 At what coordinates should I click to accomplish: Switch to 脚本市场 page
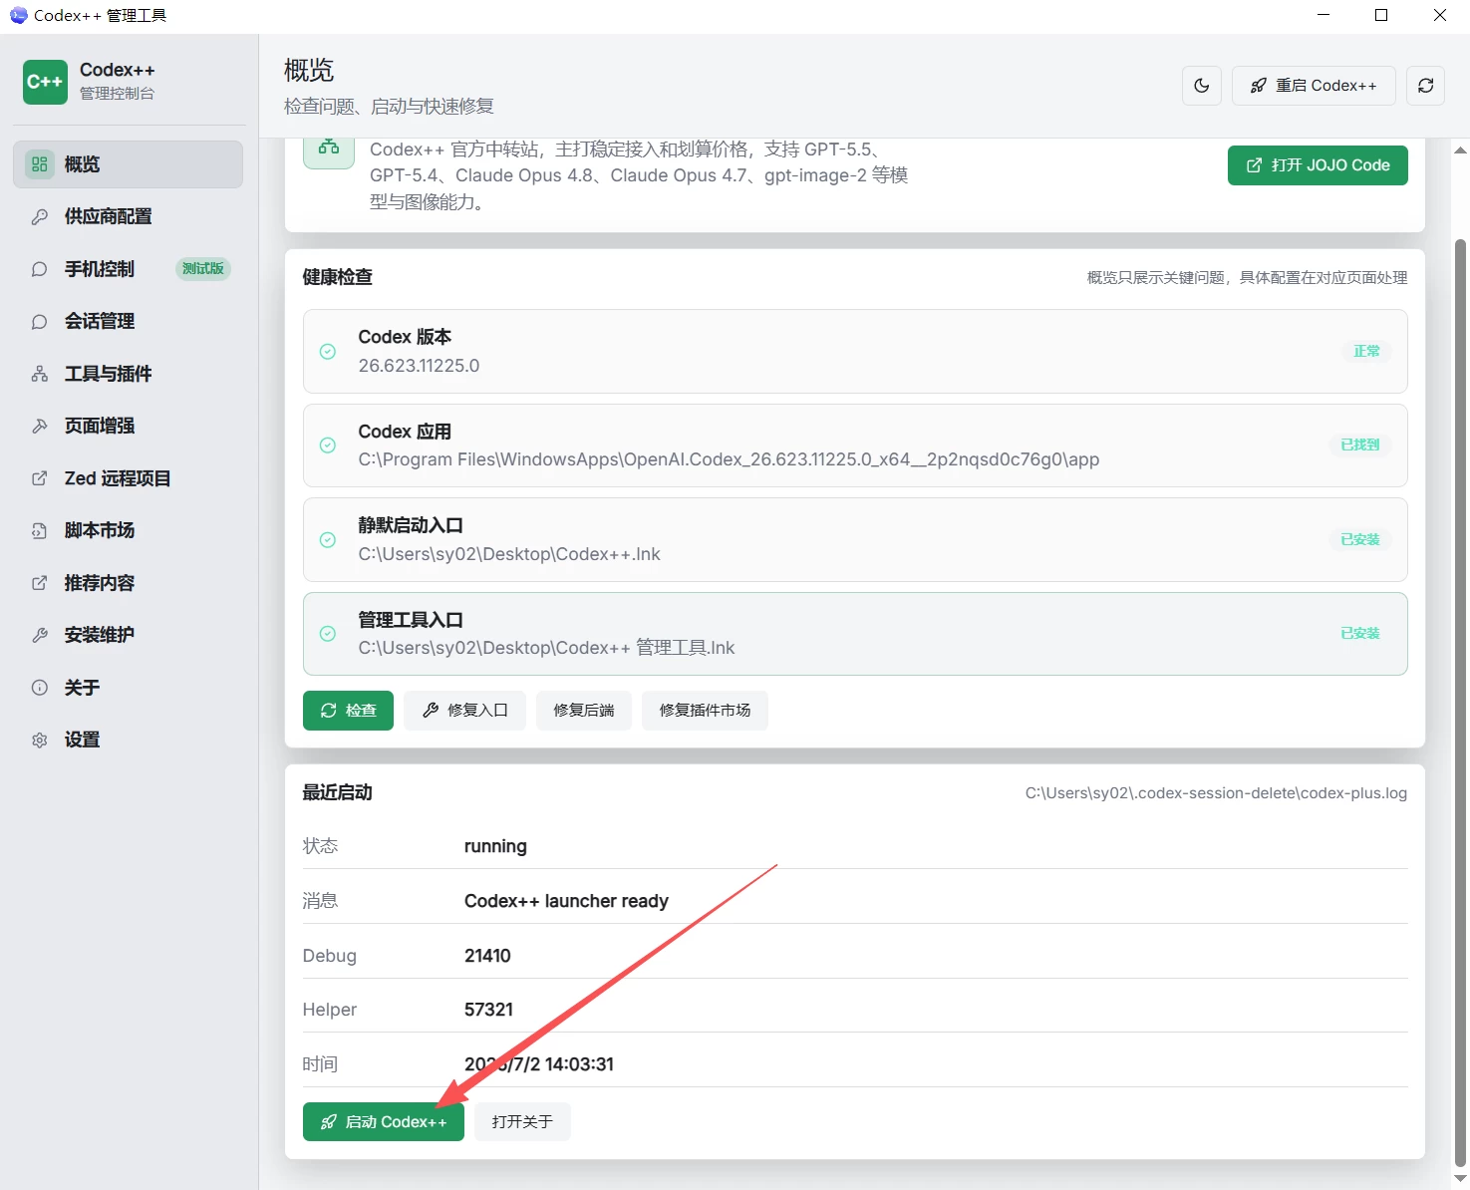click(x=128, y=530)
